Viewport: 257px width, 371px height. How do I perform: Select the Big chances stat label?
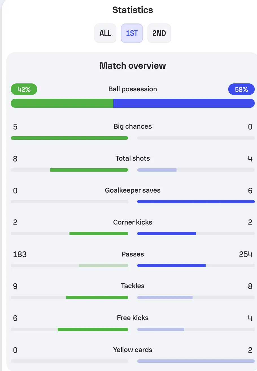133,126
